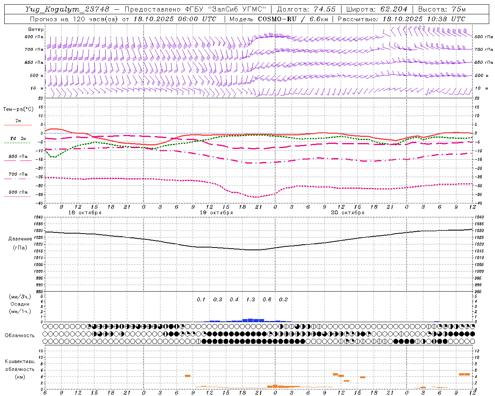Click the start time 18.10.2025 06:00 UTC

[175, 19]
